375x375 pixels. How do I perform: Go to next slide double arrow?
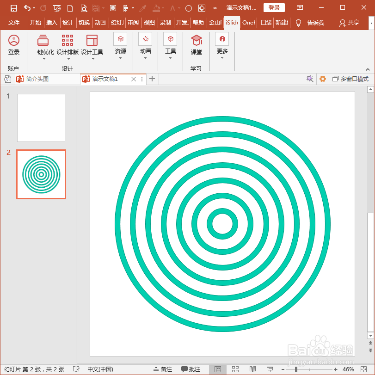pyautogui.click(x=370, y=350)
